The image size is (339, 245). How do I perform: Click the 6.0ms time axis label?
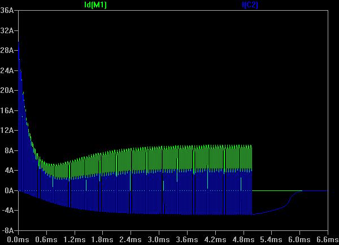[x=299, y=239]
